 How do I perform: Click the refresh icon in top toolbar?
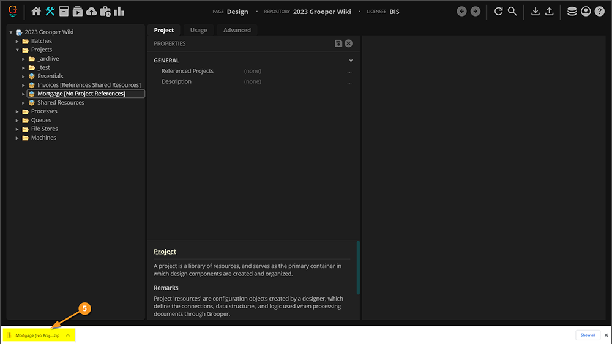[x=499, y=11]
